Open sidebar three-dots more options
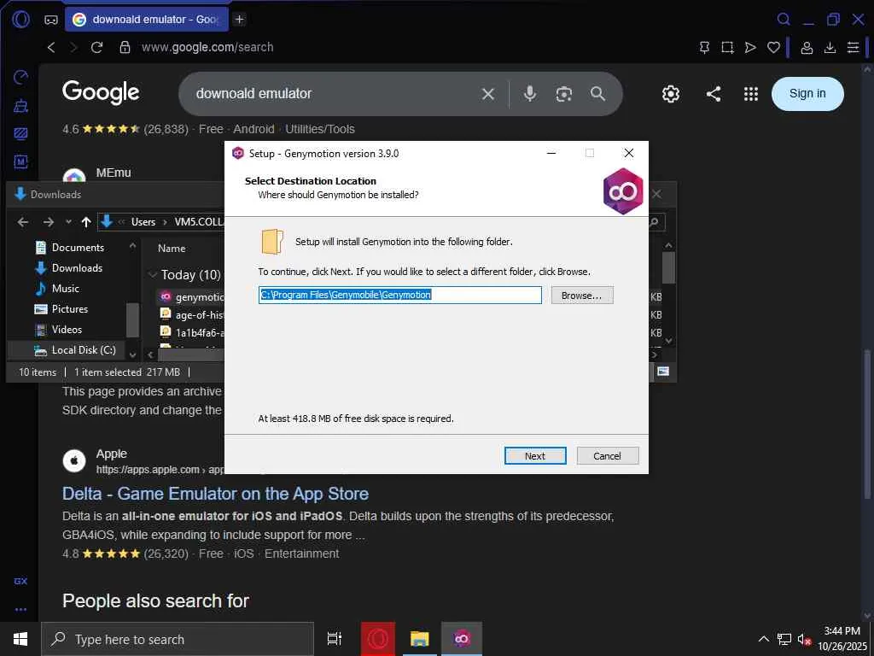This screenshot has height=656, width=874. (20, 610)
